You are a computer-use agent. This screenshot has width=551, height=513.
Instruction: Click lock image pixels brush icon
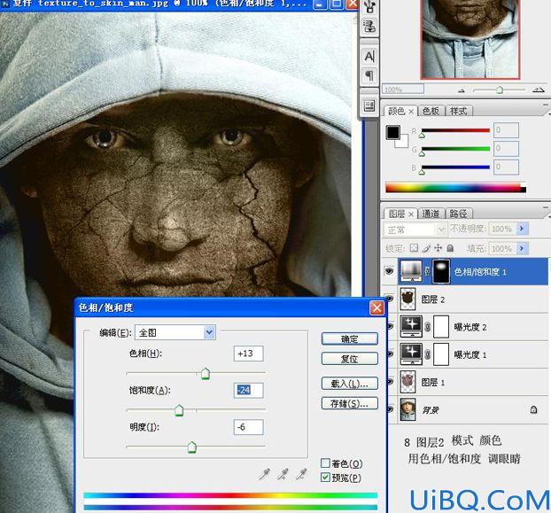click(x=426, y=248)
